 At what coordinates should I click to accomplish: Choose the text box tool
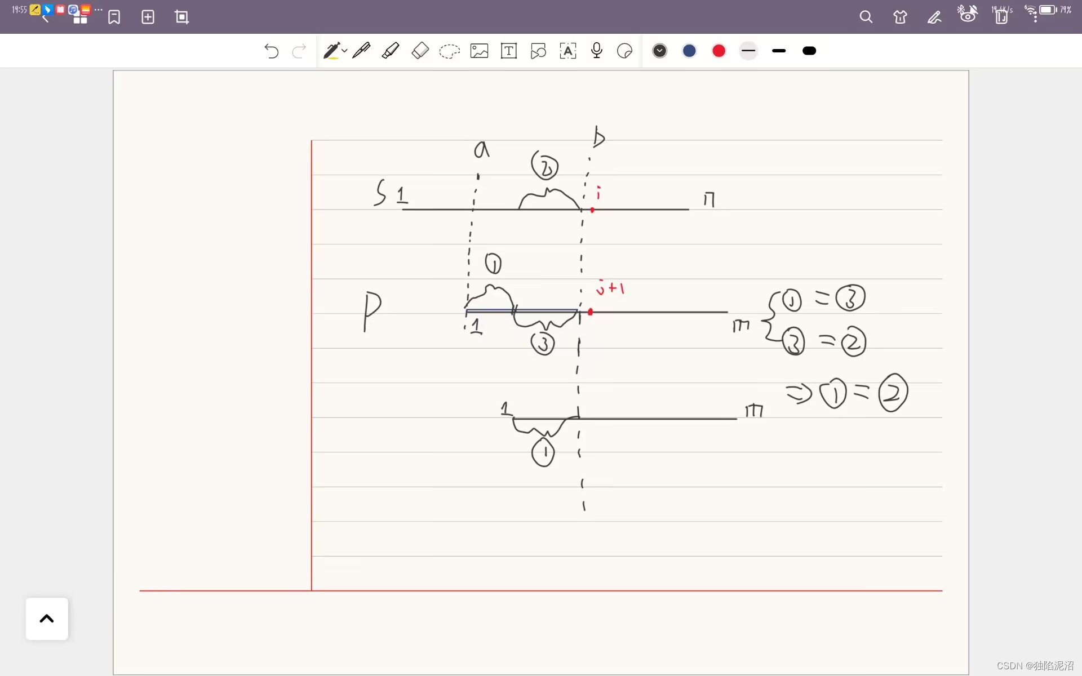[x=509, y=51]
